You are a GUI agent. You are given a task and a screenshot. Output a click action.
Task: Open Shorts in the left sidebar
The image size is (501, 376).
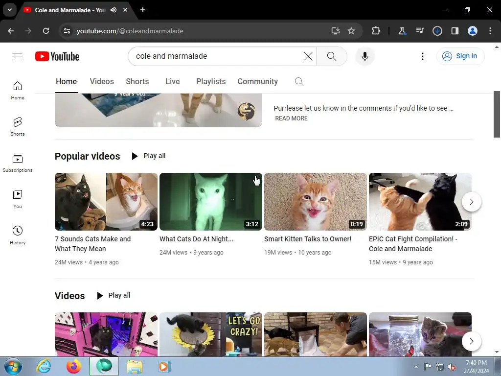18,127
